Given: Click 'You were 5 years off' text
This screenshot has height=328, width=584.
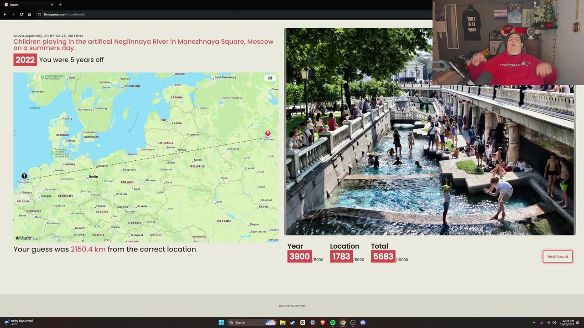Looking at the screenshot, I should 71,60.
